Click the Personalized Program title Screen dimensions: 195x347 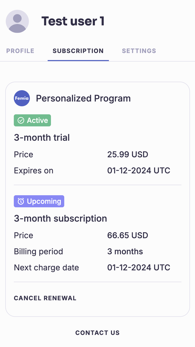83,98
